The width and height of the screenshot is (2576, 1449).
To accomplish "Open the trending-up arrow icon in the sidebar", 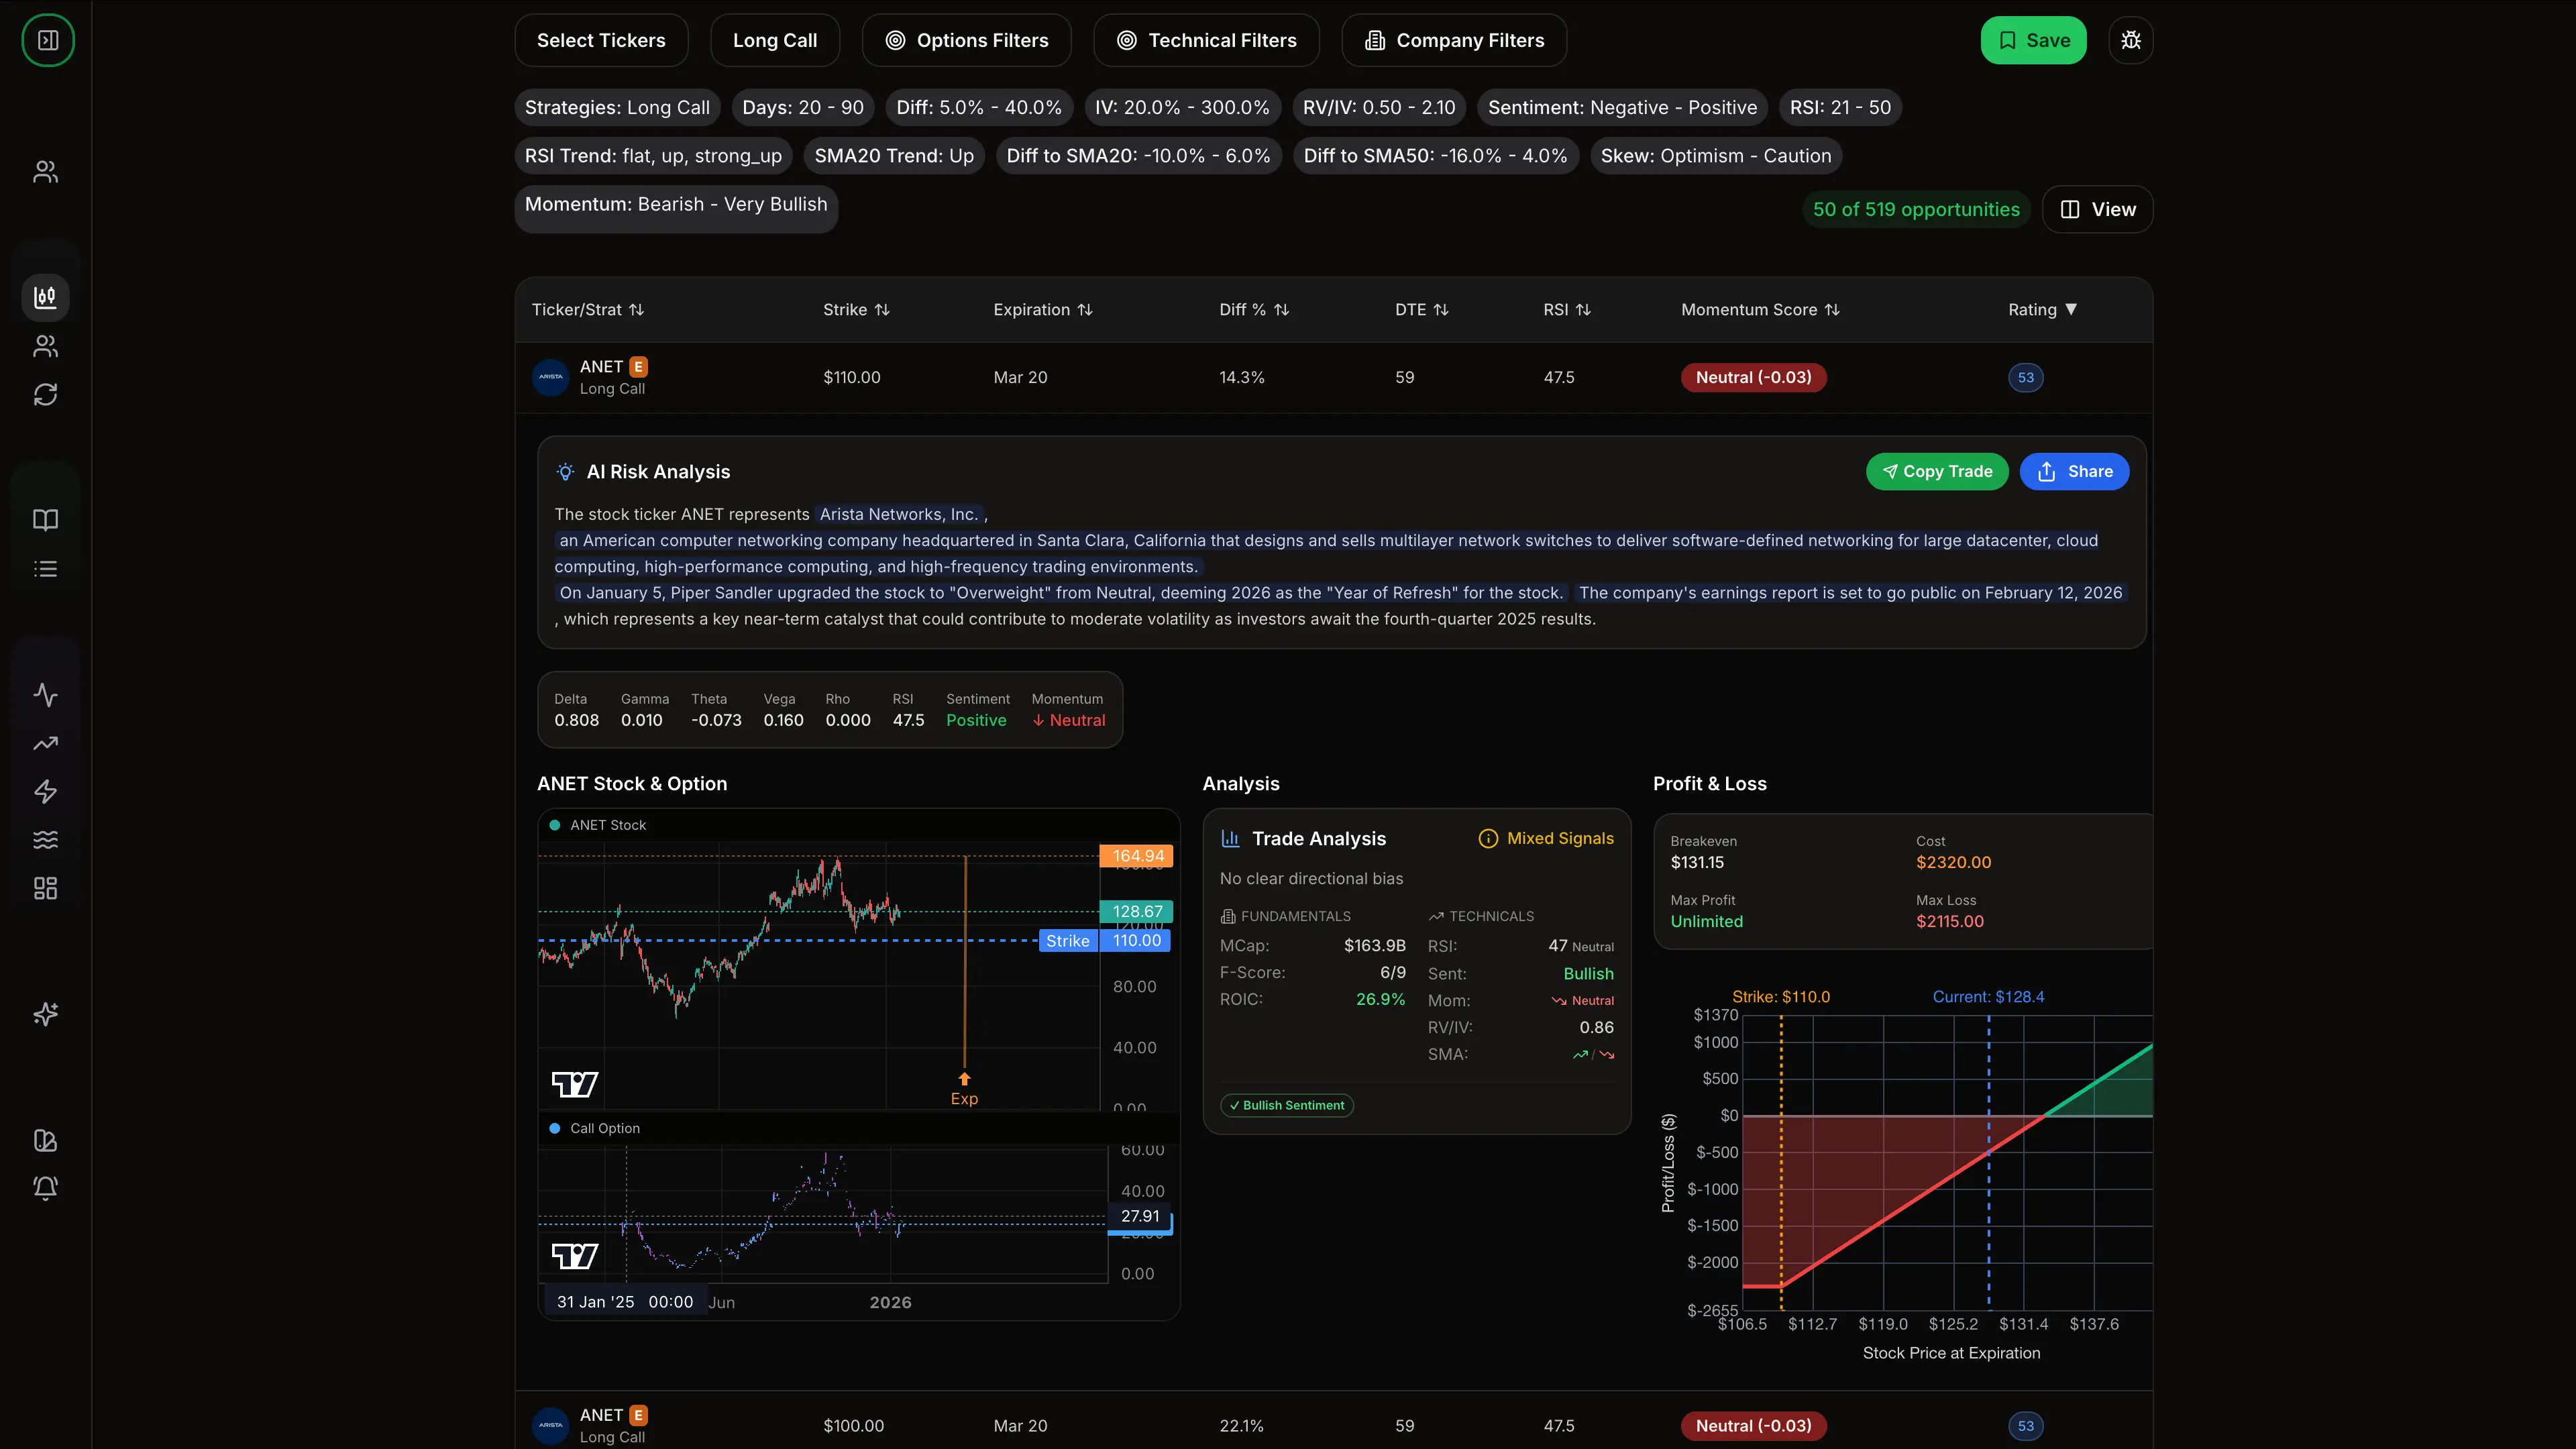I will tap(46, 743).
